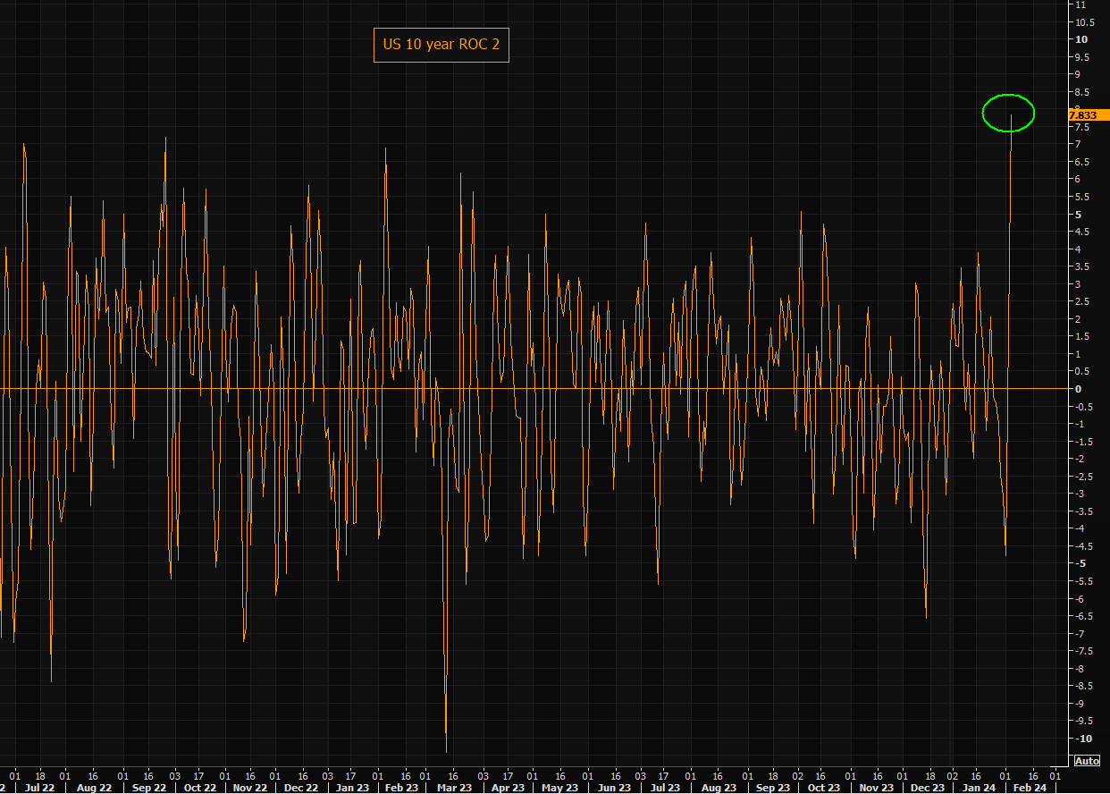The image size is (1110, 794).
Task: Select the US 10 year ROC 2 legend
Action: (x=441, y=45)
